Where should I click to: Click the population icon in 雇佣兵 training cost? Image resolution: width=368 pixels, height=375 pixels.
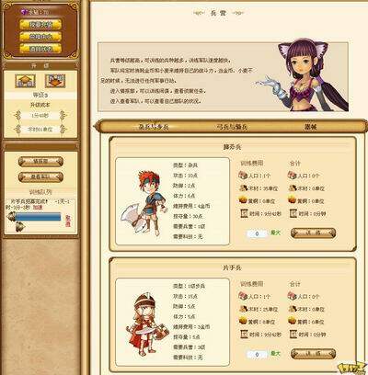point(243,176)
